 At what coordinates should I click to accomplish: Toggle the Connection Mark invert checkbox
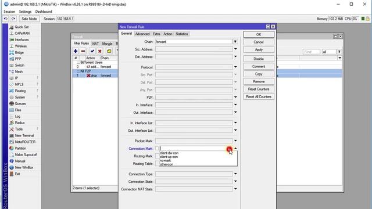click(x=157, y=149)
